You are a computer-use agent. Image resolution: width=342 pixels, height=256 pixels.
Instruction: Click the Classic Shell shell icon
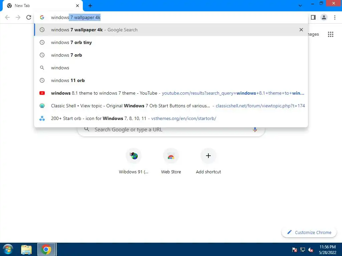pos(42,106)
